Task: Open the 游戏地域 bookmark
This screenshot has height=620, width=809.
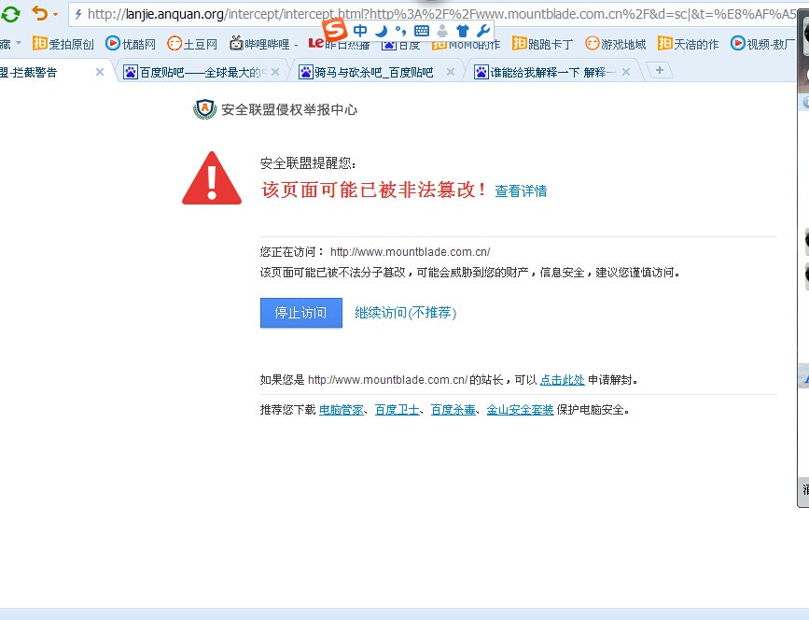Action: 616,44
